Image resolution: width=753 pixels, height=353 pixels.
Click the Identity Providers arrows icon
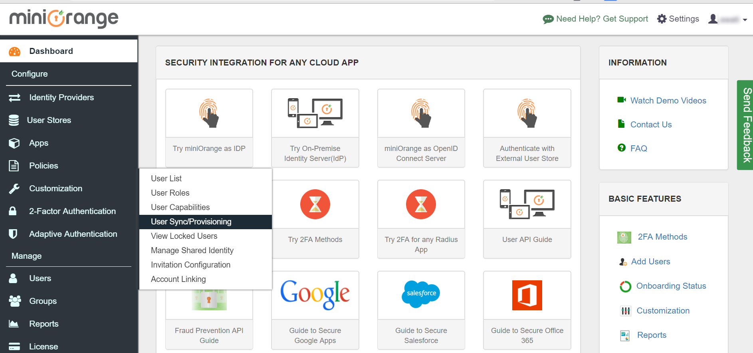[15, 97]
